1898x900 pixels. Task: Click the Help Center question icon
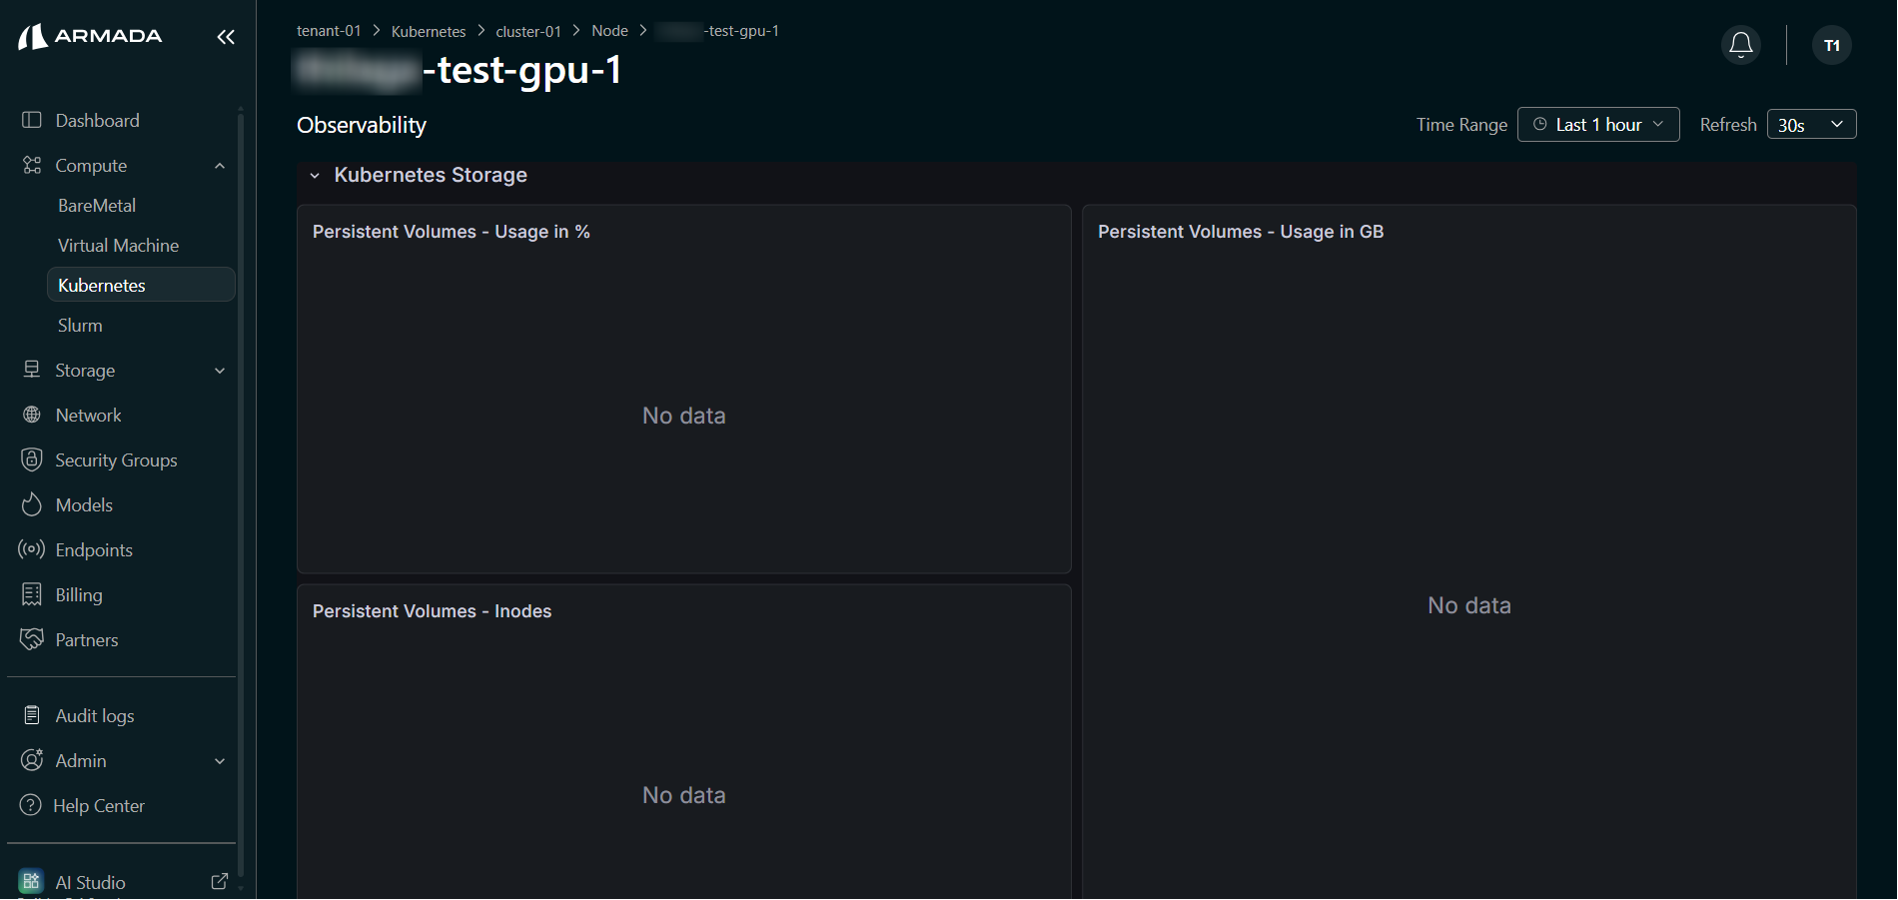coord(31,805)
